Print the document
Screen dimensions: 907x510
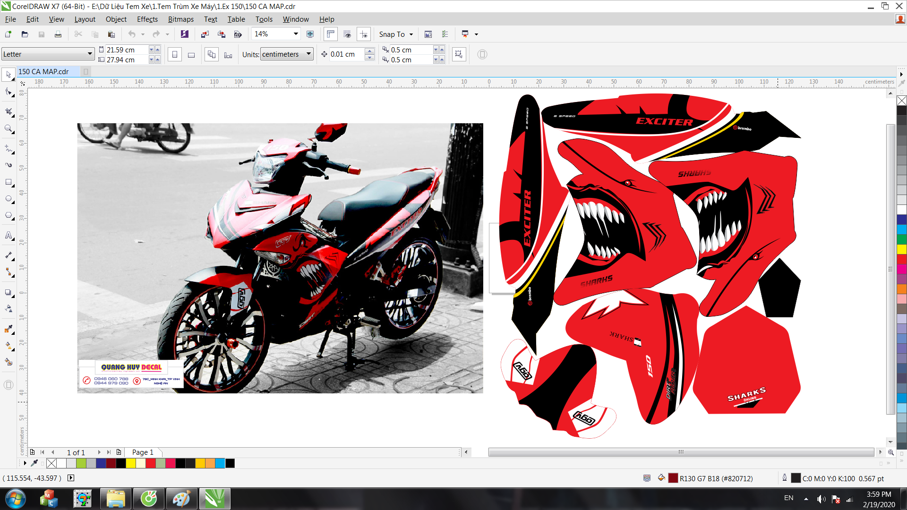pos(58,34)
